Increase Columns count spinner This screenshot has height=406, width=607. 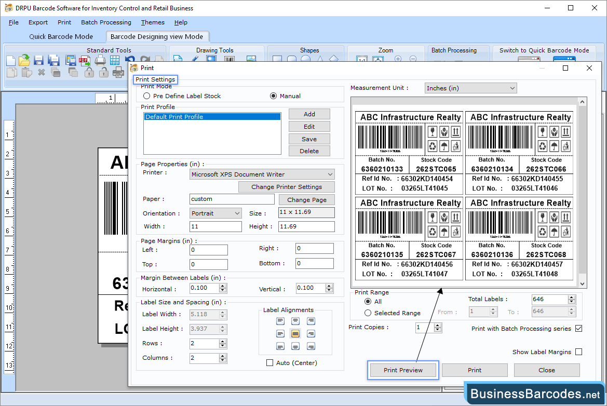click(223, 356)
